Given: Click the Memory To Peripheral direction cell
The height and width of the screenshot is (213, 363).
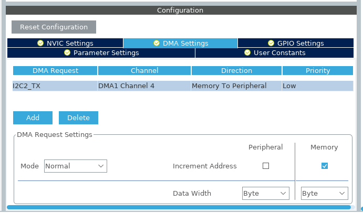Looking at the screenshot, I should click(x=236, y=86).
